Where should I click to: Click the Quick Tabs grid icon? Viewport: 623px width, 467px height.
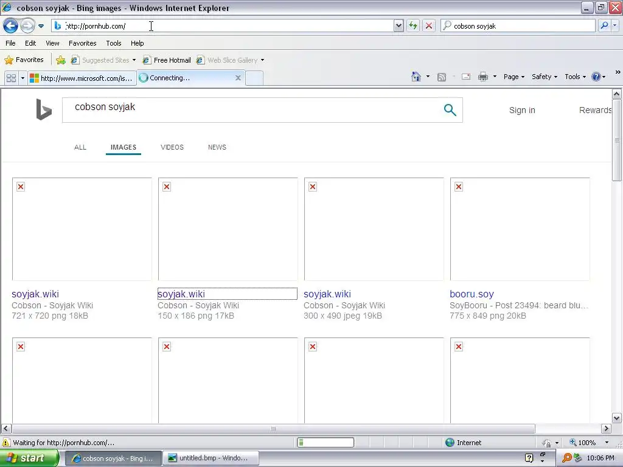(x=11, y=78)
